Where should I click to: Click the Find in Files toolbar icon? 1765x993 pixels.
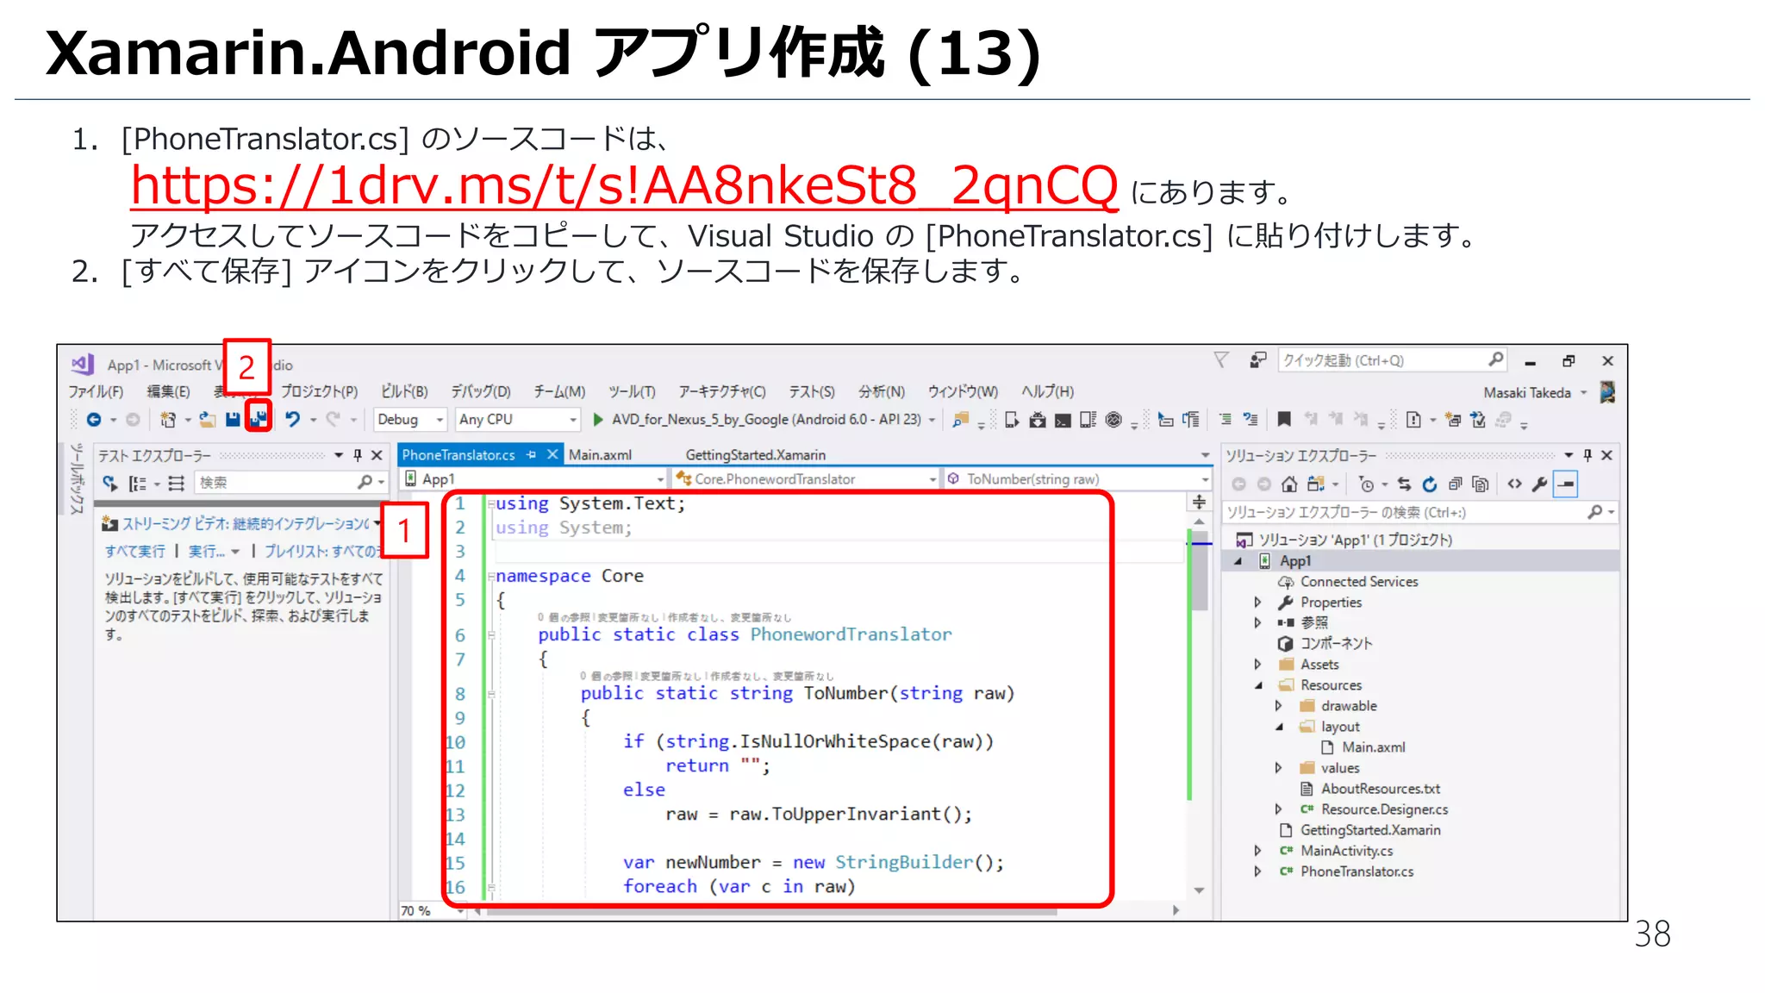(960, 419)
